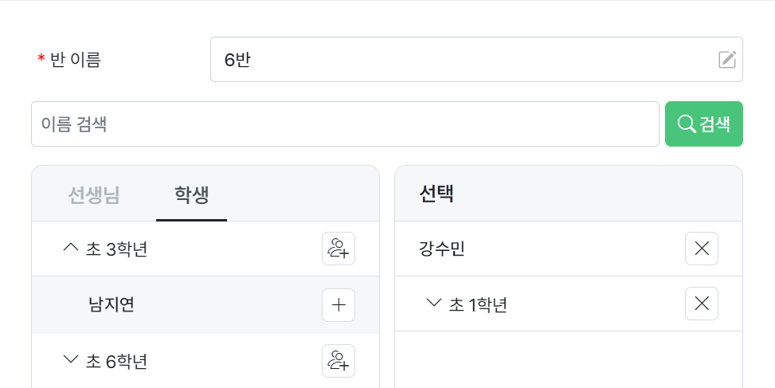775x388 pixels.
Task: Click the 선택 panel header
Action: coord(436,194)
